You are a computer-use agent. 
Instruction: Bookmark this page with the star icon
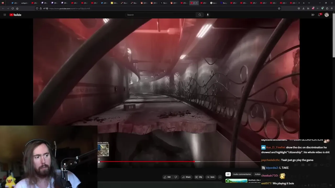[279, 8]
